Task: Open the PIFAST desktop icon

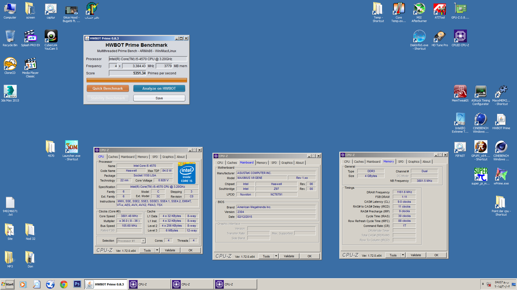Action: (x=460, y=149)
